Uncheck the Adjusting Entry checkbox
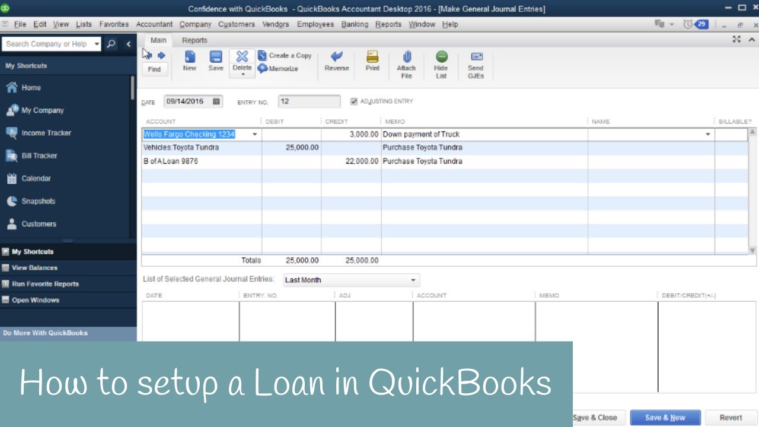The width and height of the screenshot is (759, 427). click(x=353, y=101)
